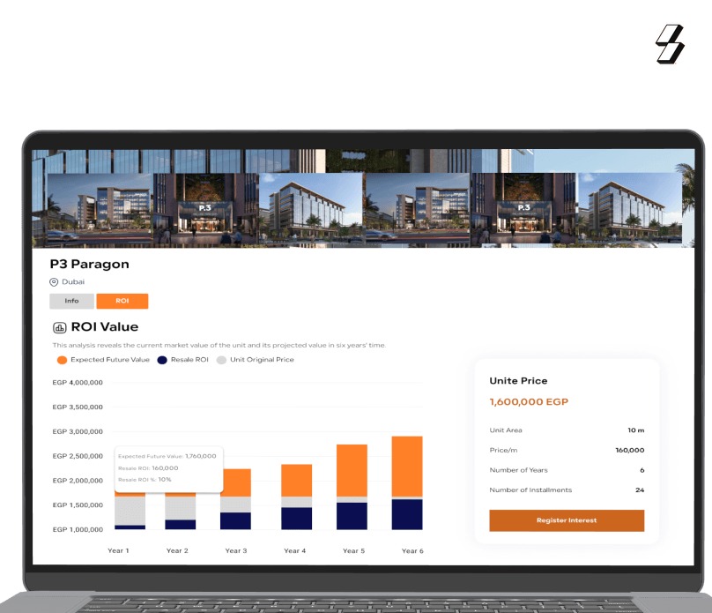
Task: Click the tooltip line "Expected Future Value: 1,760,000"
Action: pyautogui.click(x=167, y=456)
